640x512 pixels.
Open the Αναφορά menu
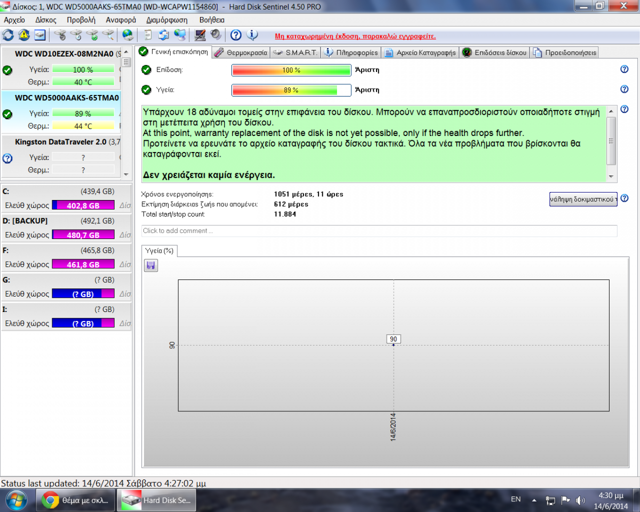(121, 20)
